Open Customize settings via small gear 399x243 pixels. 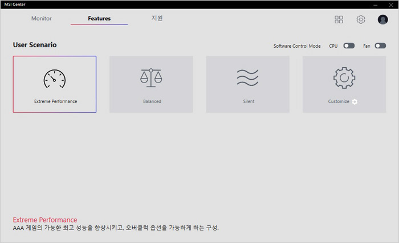(355, 102)
